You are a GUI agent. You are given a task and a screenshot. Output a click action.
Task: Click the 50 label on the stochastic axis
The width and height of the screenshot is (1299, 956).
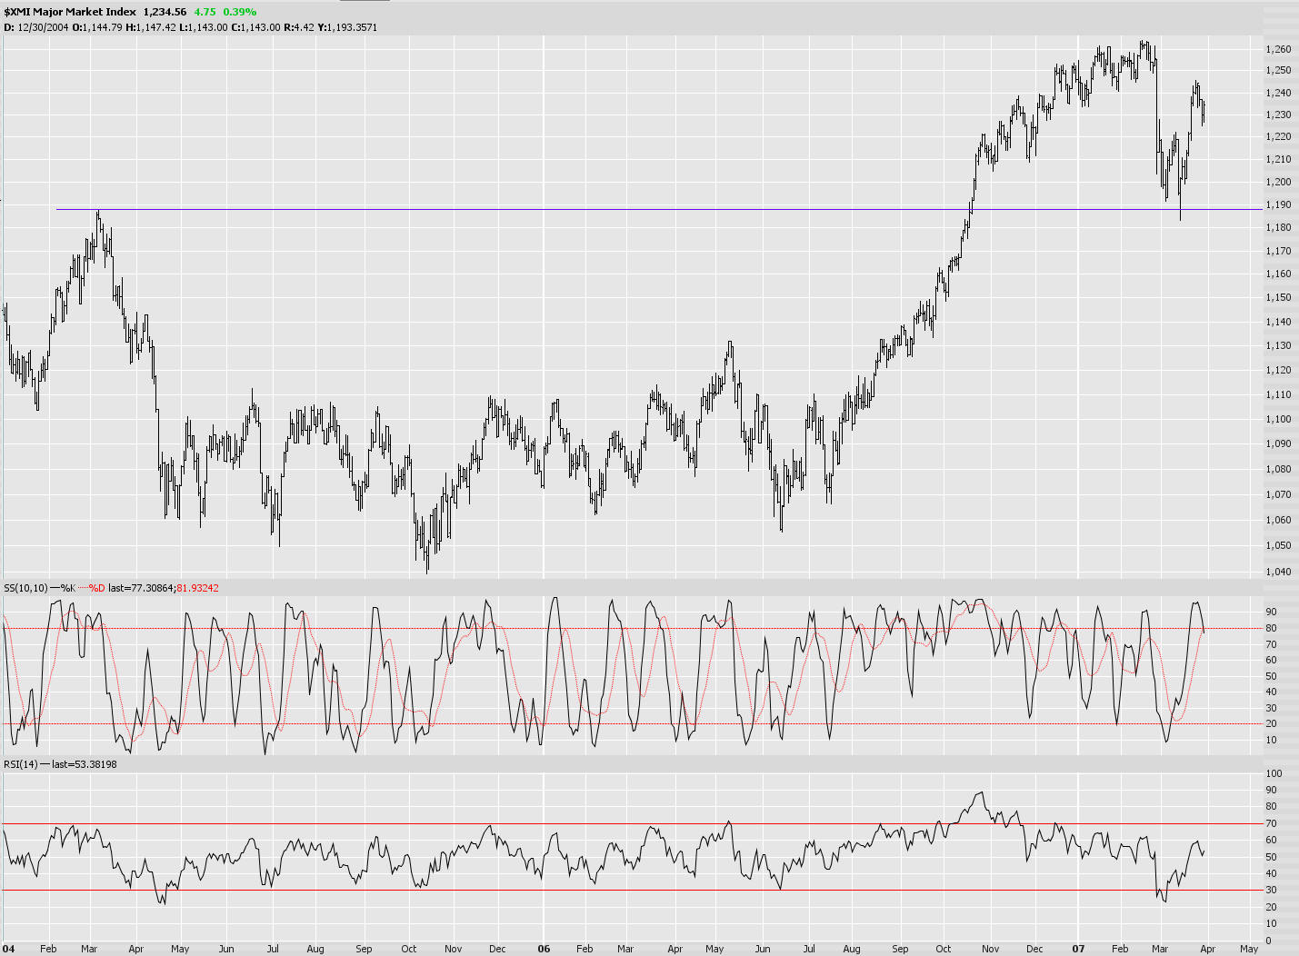1271,677
